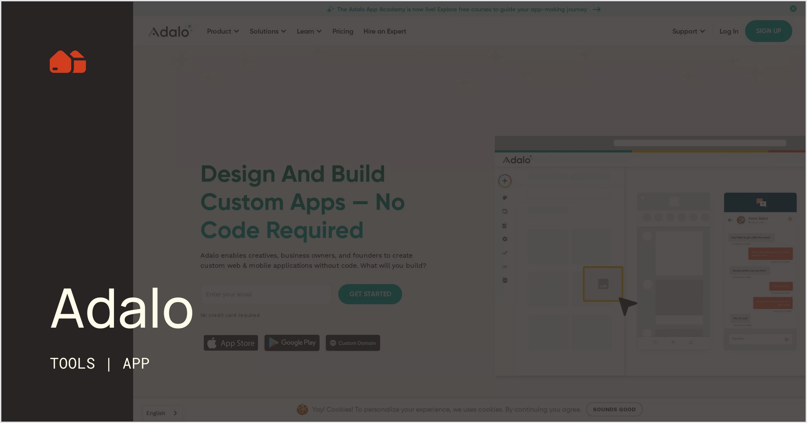The height and width of the screenshot is (423, 807).
Task: Expand the Product dropdown menu
Action: coord(223,31)
